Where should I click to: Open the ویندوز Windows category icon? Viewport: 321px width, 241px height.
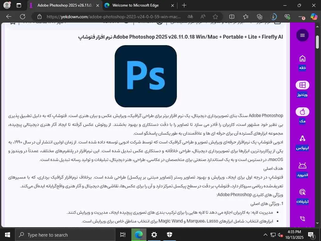click(x=303, y=85)
